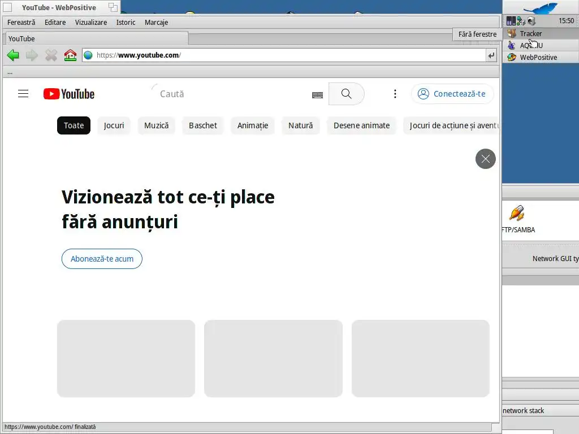Click the Conectează-te sign-in button
Screen dimensions: 579x434
(x=452, y=94)
